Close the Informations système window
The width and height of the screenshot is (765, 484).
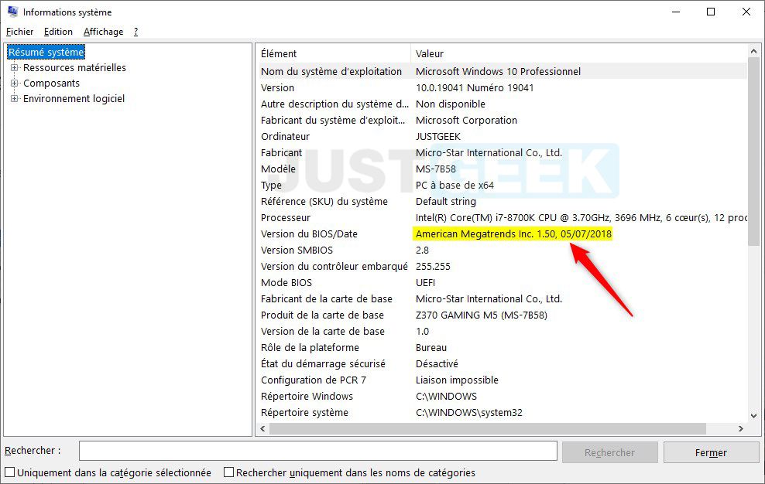point(746,12)
